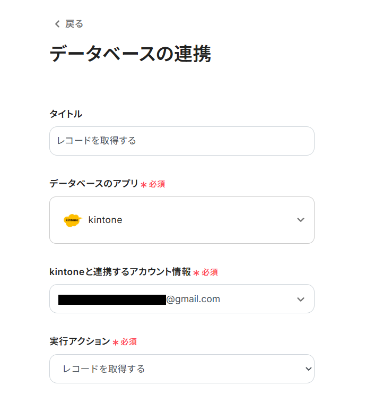The width and height of the screenshot is (366, 411).
Task: Click the @gmail.com account entry
Action: pos(193,299)
